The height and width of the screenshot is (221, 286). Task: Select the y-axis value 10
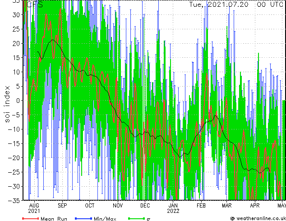click(x=16, y=72)
